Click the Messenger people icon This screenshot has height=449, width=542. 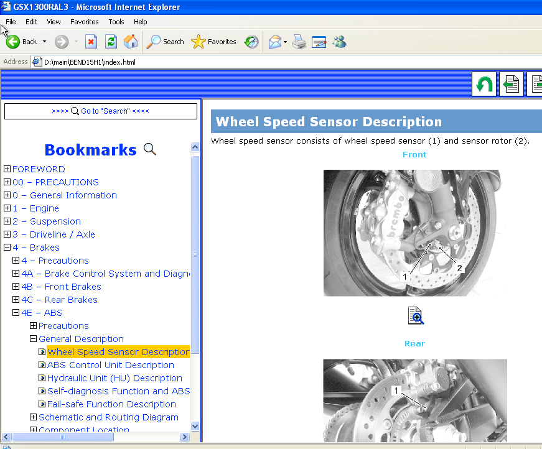(x=339, y=42)
